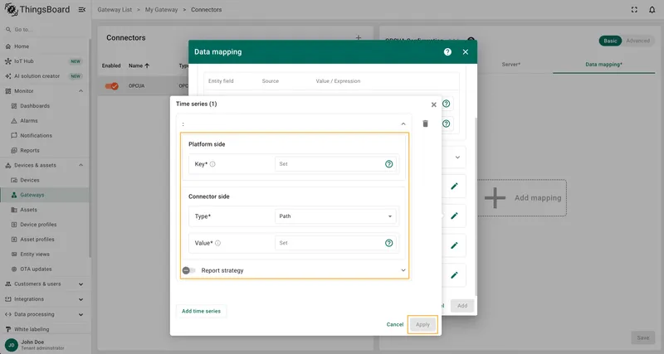The width and height of the screenshot is (664, 354).
Task: Expand the Data processing section
Action: point(81,315)
